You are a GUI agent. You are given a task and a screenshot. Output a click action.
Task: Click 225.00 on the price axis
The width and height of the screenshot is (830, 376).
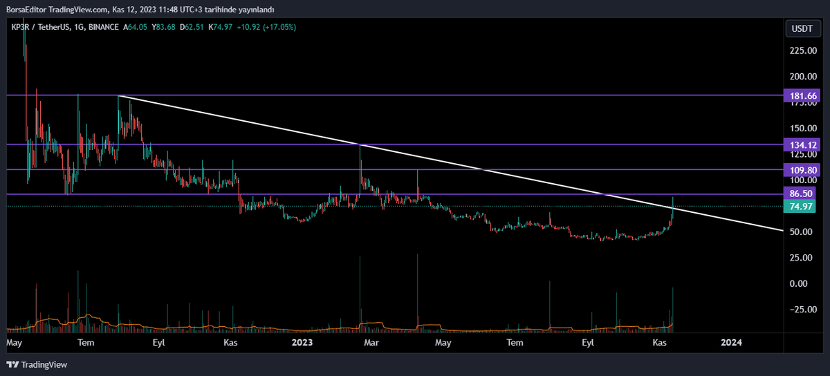[x=803, y=50]
